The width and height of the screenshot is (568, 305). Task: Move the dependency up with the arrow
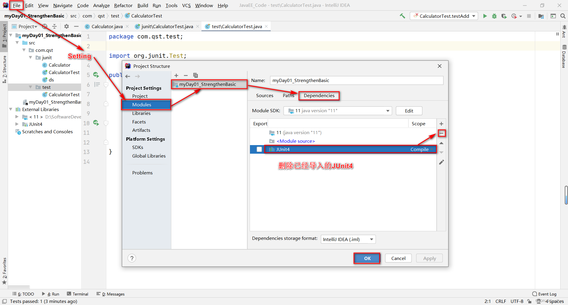[441, 143]
